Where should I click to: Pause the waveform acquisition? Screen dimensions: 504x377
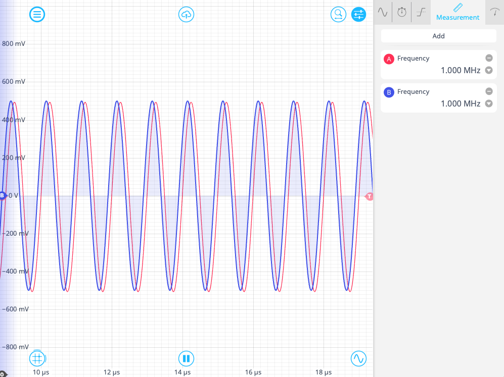click(187, 359)
